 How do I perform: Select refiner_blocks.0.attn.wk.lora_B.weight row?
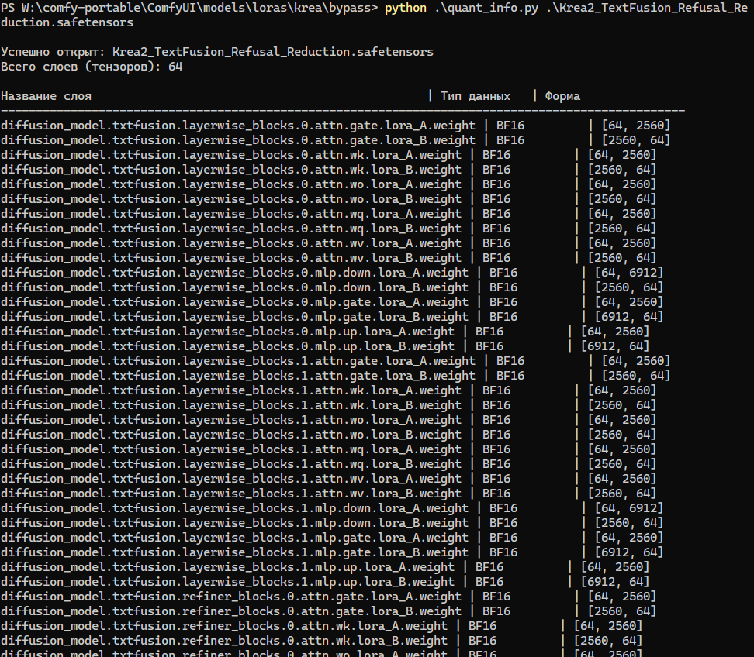click(x=322, y=642)
